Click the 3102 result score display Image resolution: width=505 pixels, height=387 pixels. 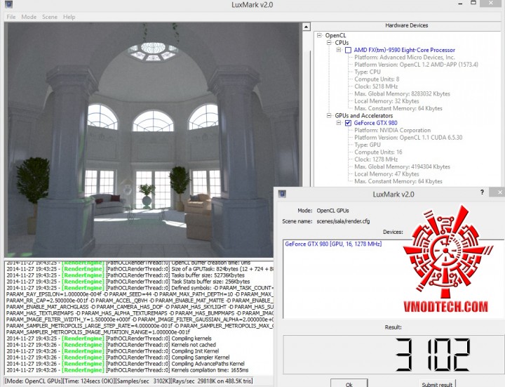(433, 355)
